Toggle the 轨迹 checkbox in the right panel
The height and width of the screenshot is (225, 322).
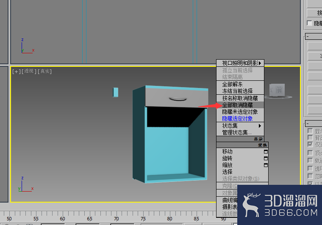pos(310,160)
